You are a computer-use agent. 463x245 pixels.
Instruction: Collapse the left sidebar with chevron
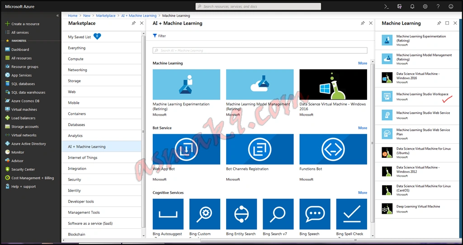(57, 15)
